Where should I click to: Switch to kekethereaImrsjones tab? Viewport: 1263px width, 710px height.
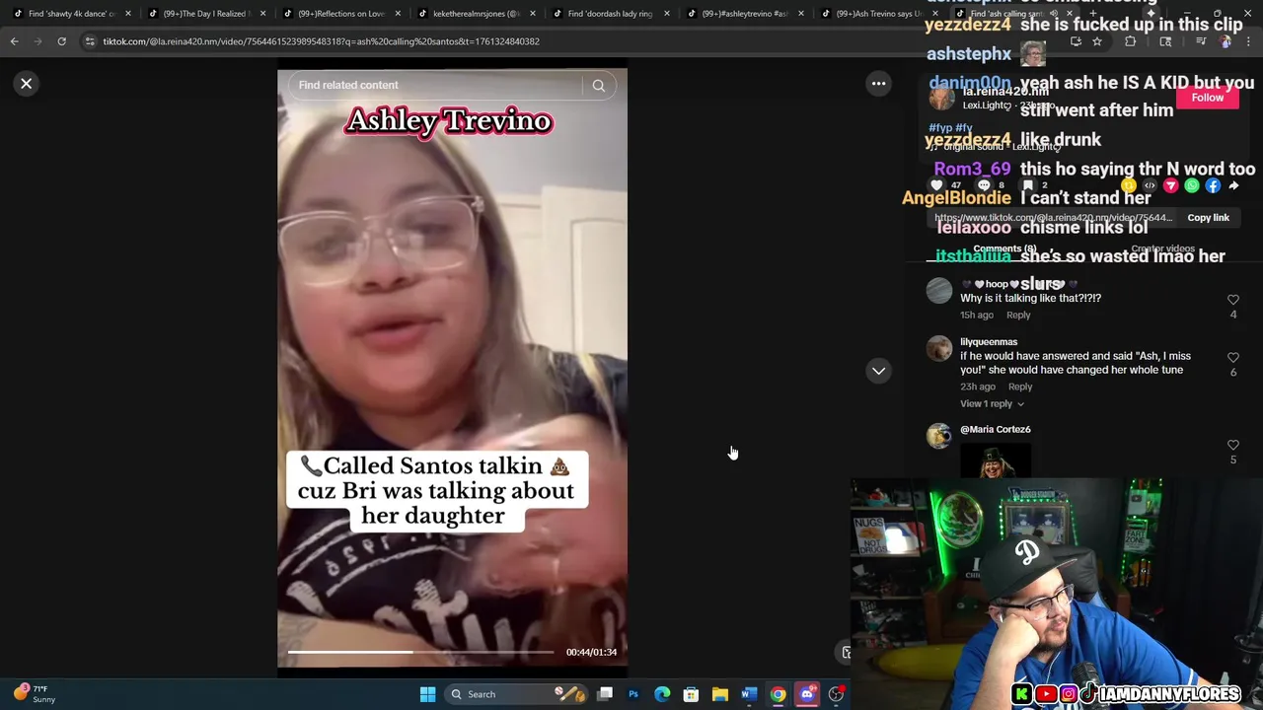pyautogui.click(x=474, y=14)
